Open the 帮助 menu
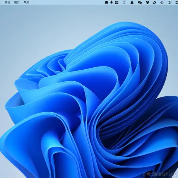178x178 pixels. pyautogui.click(x=26, y=2)
